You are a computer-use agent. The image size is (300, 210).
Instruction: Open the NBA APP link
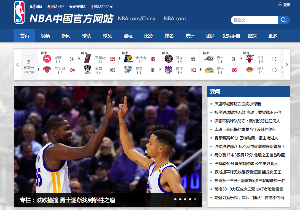coord(56,7)
